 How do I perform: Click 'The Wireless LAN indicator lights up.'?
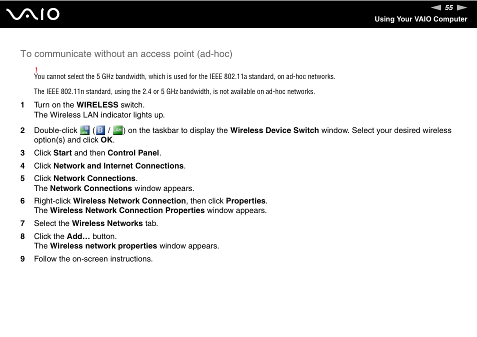99,115
